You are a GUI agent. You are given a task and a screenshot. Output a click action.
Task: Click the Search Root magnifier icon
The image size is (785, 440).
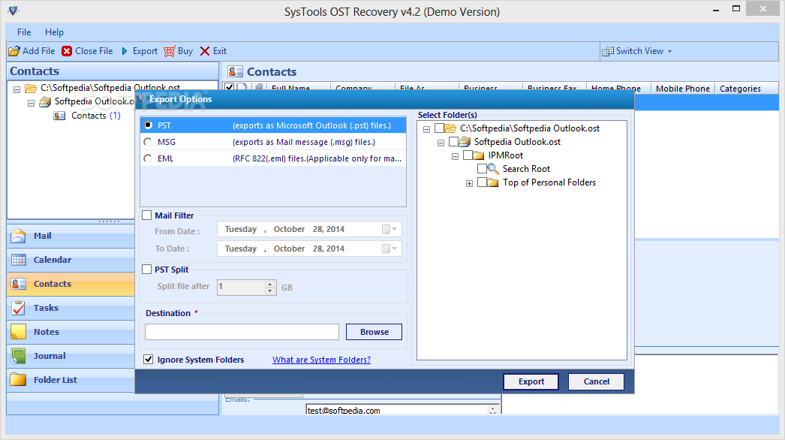[493, 169]
